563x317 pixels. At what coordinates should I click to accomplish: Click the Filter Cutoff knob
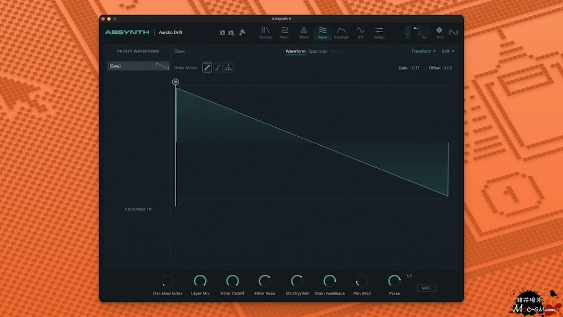[x=233, y=281]
